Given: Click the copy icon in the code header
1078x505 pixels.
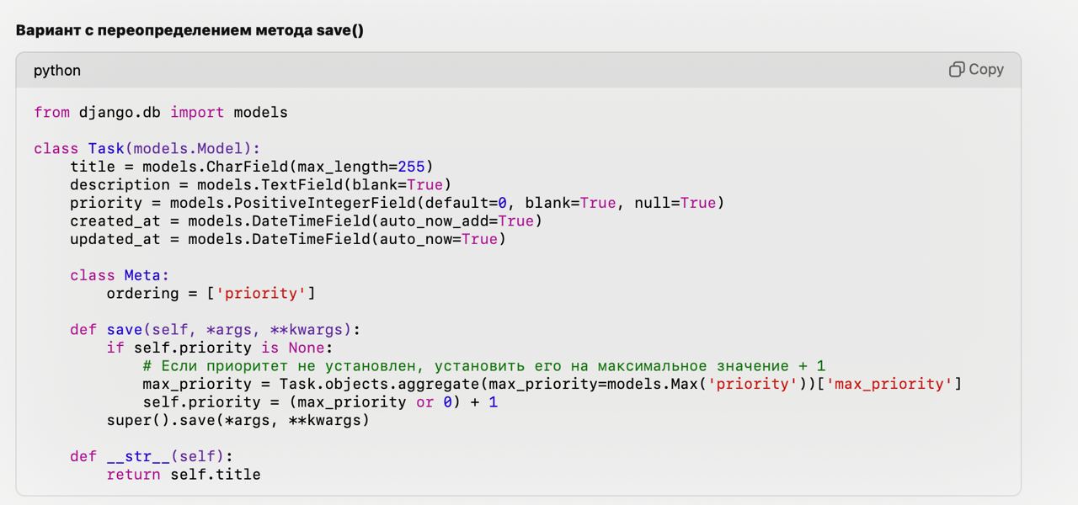Looking at the screenshot, I should [957, 70].
